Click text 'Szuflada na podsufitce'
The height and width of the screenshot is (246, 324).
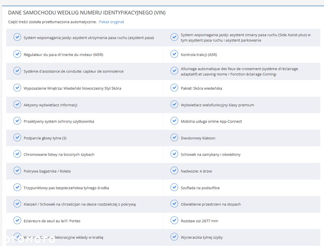pyautogui.click(x=200, y=188)
